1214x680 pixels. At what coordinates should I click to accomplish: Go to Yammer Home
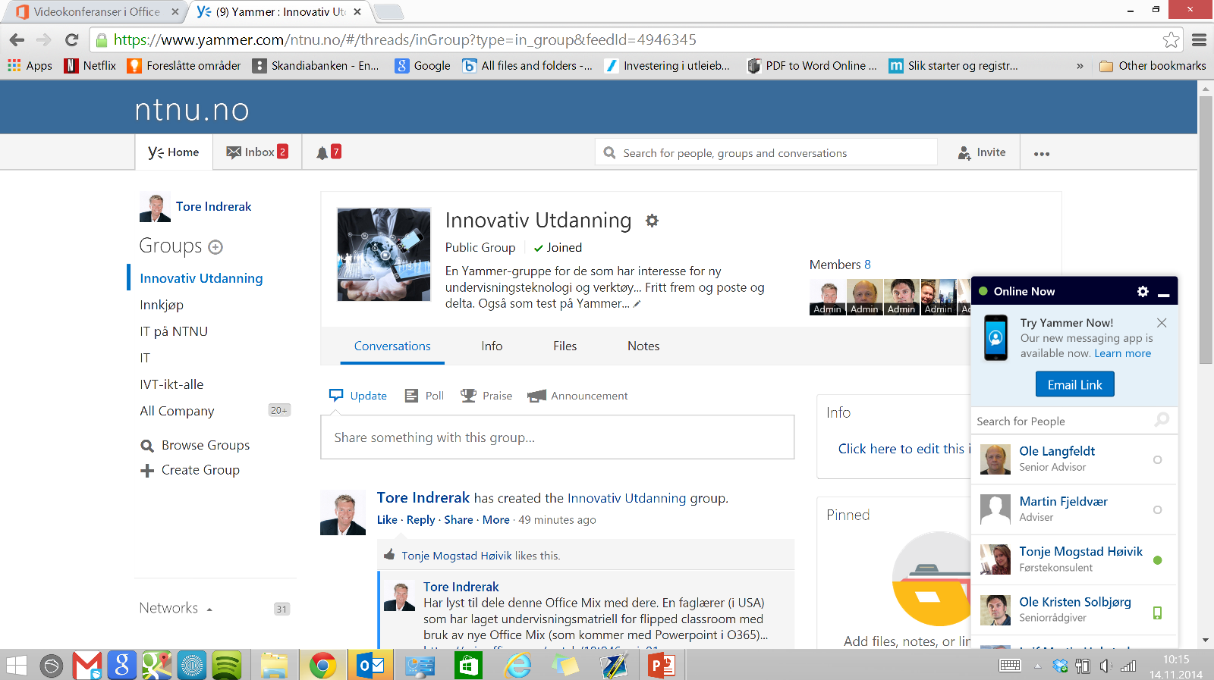(174, 152)
